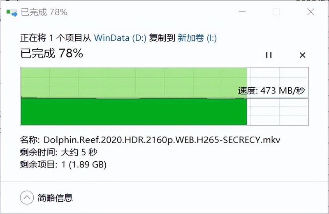
Task: Click the 简略信息 label text
Action: pos(55,198)
